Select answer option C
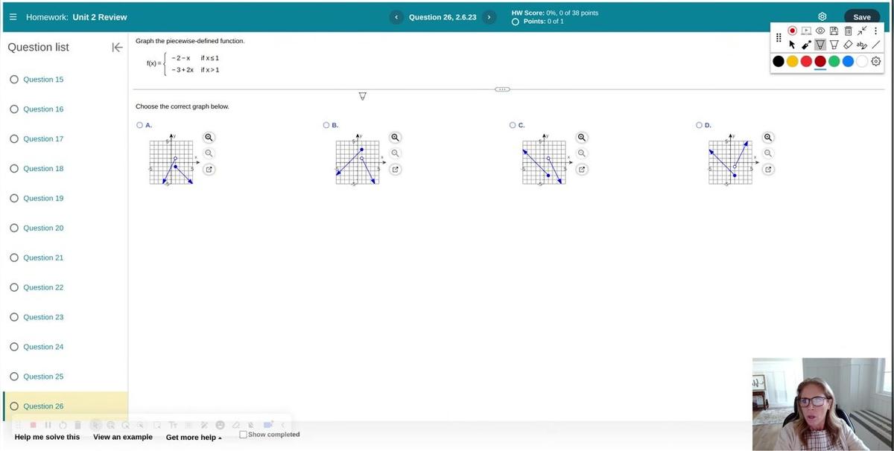 click(513, 125)
